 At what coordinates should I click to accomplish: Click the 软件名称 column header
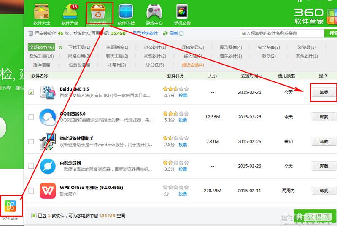point(40,75)
